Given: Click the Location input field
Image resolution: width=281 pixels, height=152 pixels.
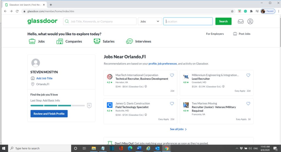Looking at the screenshot, I should pos(188,21).
